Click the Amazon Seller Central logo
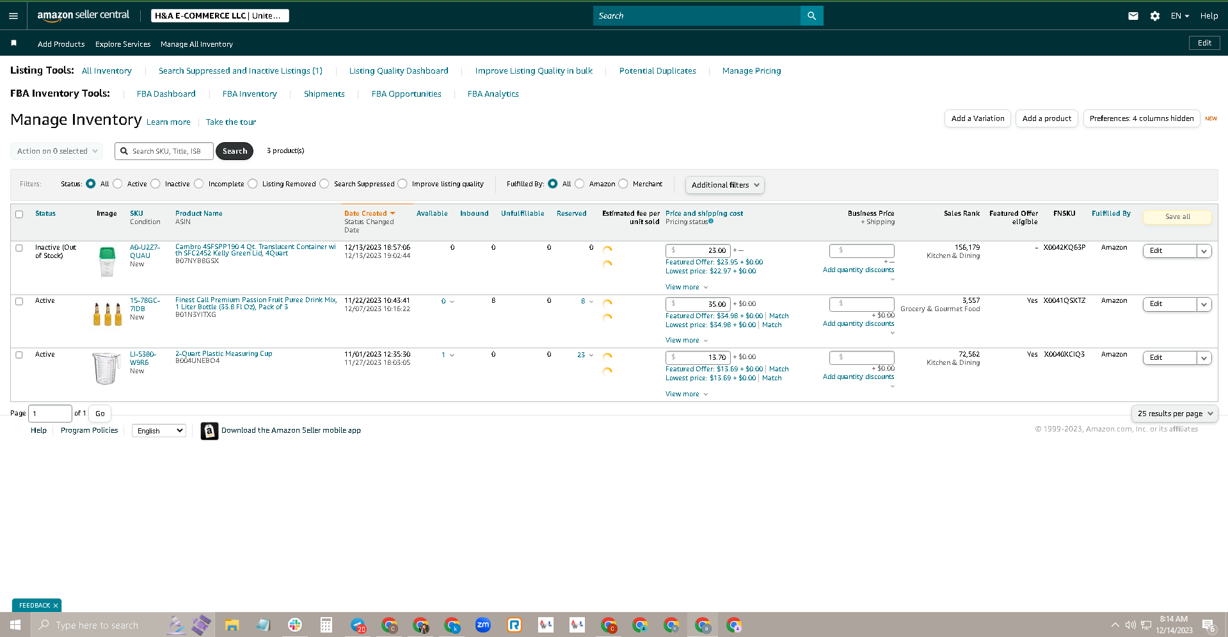The width and height of the screenshot is (1228, 637). [x=83, y=15]
